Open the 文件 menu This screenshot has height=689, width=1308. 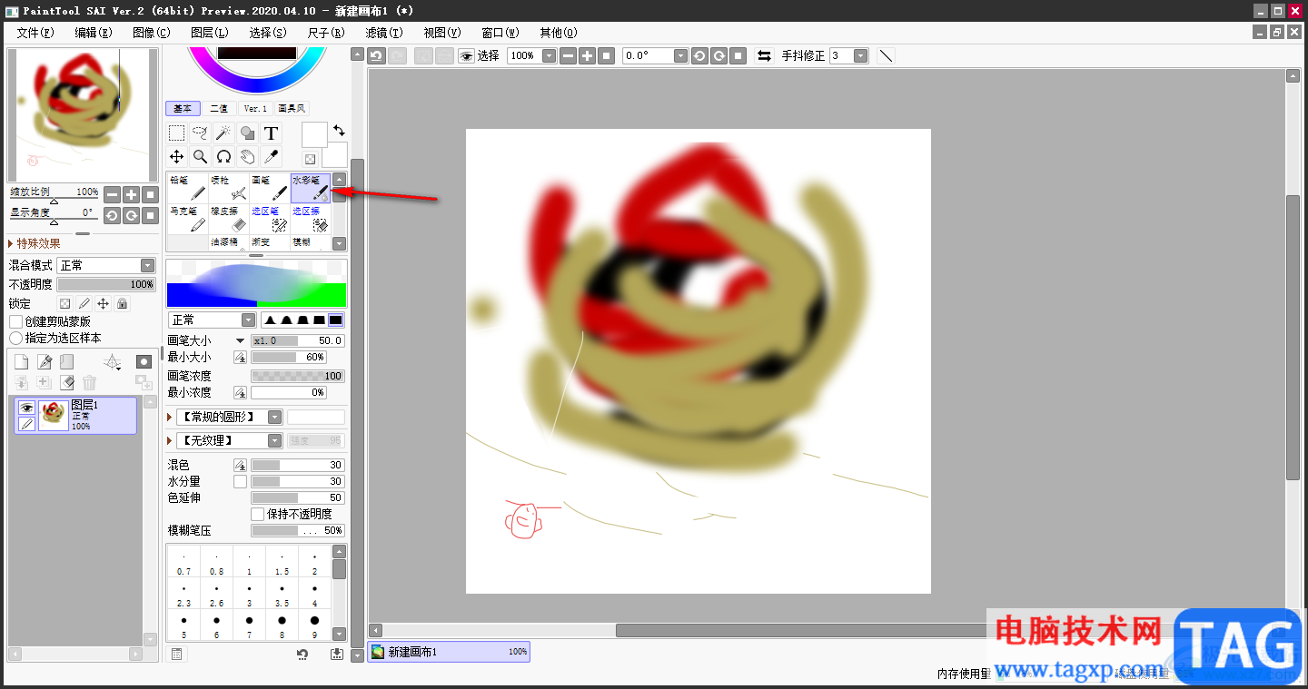click(35, 32)
